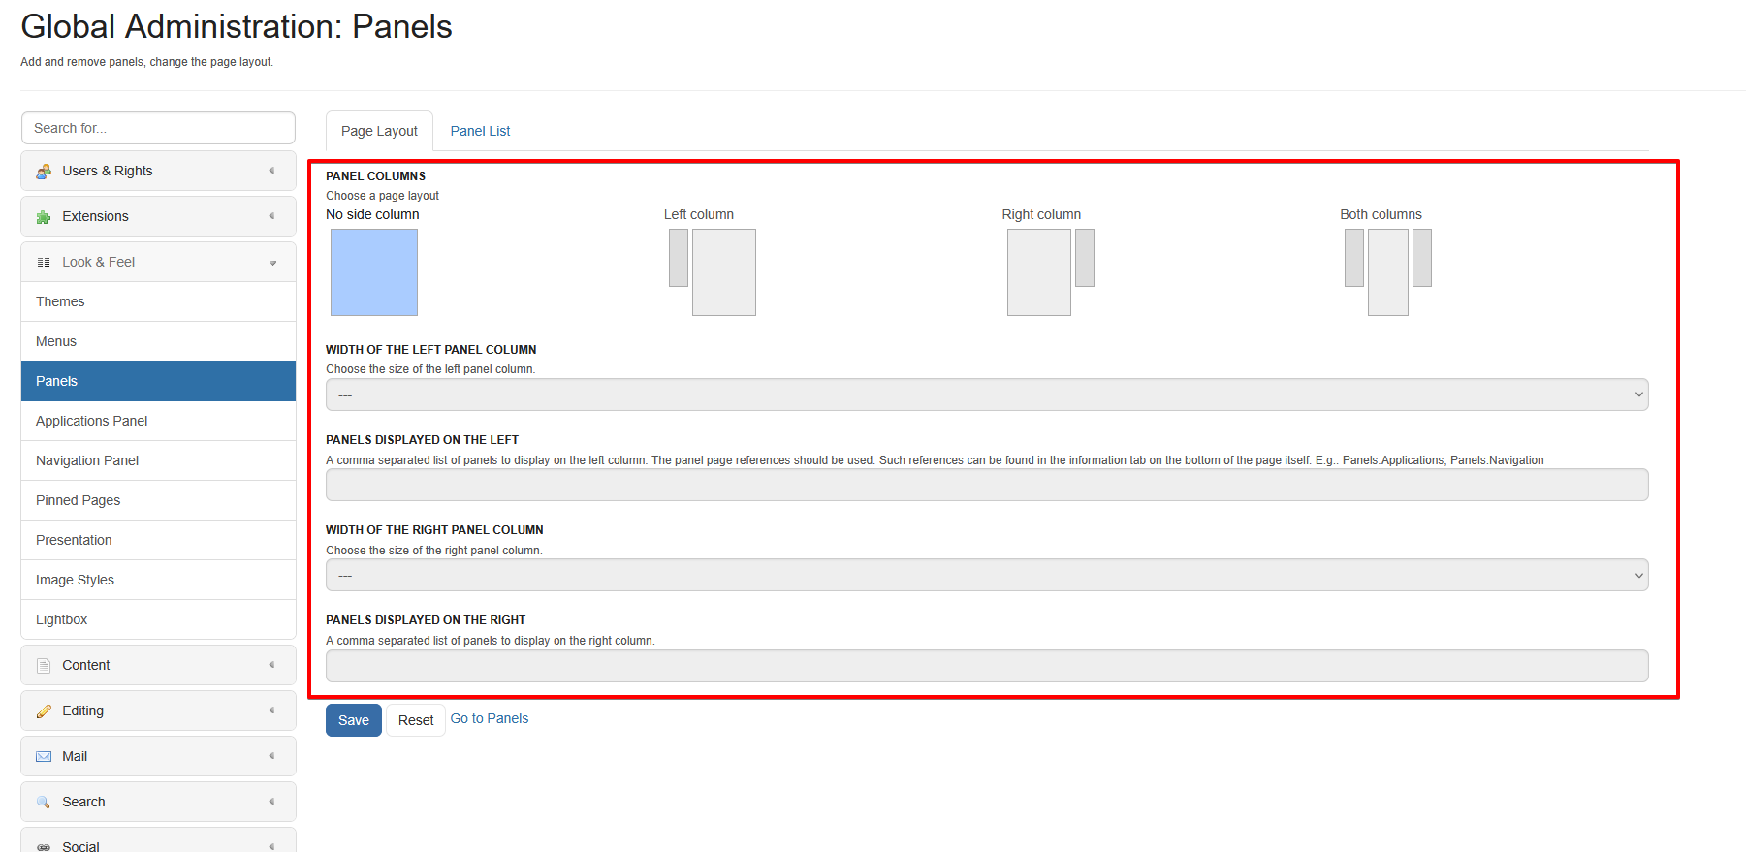This screenshot has height=852, width=1746.
Task: Open Image Styles settings
Action: pyautogui.click(x=158, y=580)
